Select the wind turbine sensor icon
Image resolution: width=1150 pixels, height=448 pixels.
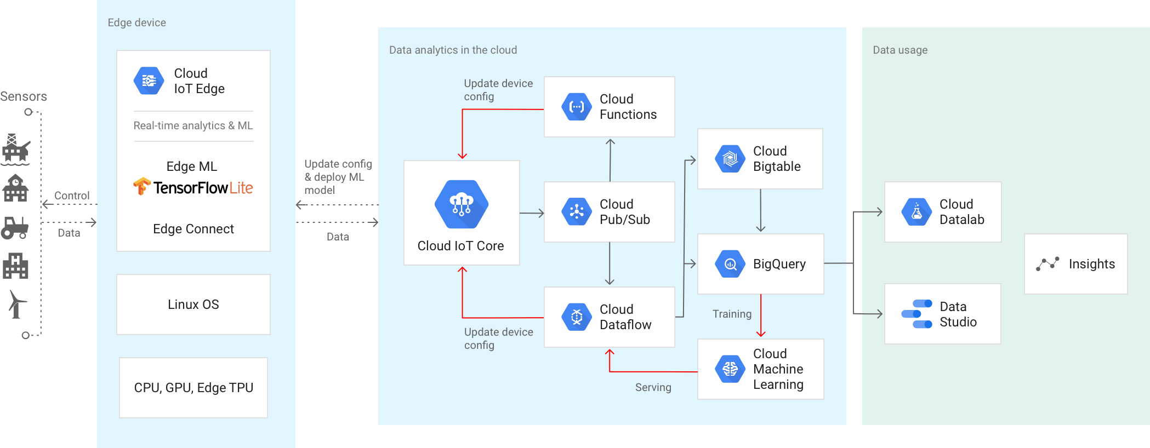17,304
